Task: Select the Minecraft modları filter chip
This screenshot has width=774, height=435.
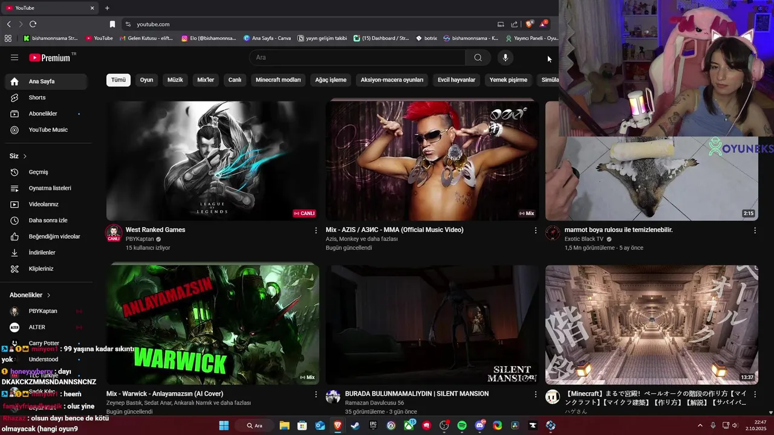Action: [x=278, y=80]
